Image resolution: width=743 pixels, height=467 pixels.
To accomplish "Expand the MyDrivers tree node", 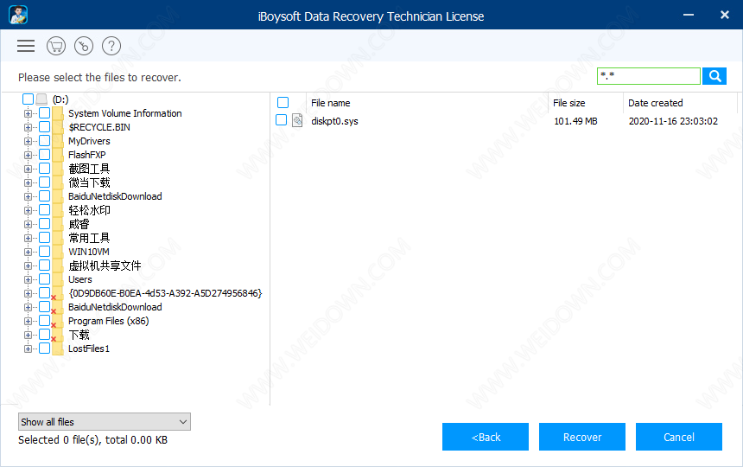I will point(28,141).
